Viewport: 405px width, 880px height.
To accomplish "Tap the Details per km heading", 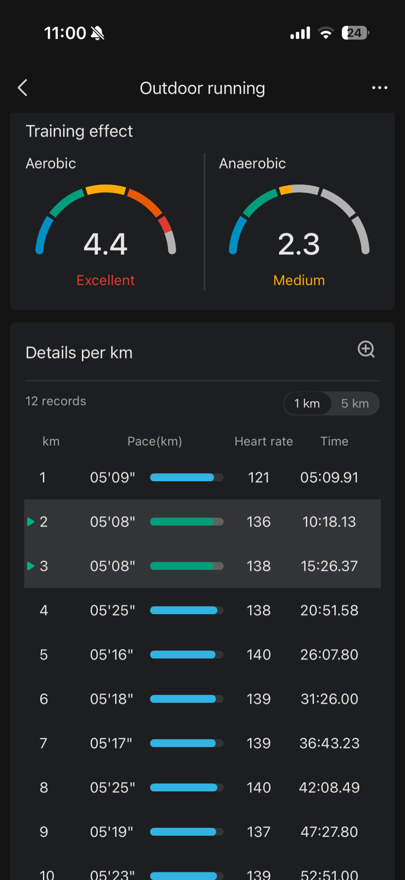I will coord(79,353).
